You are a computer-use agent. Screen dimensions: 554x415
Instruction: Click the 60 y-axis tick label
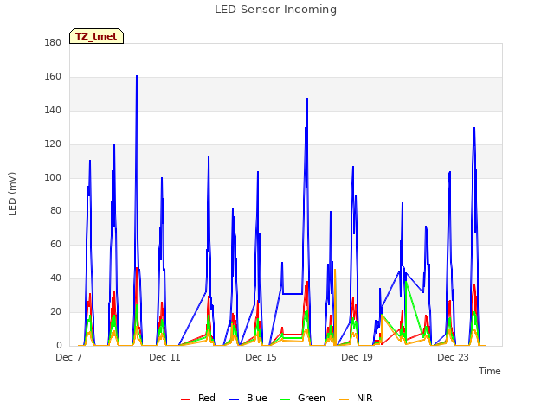(55, 244)
